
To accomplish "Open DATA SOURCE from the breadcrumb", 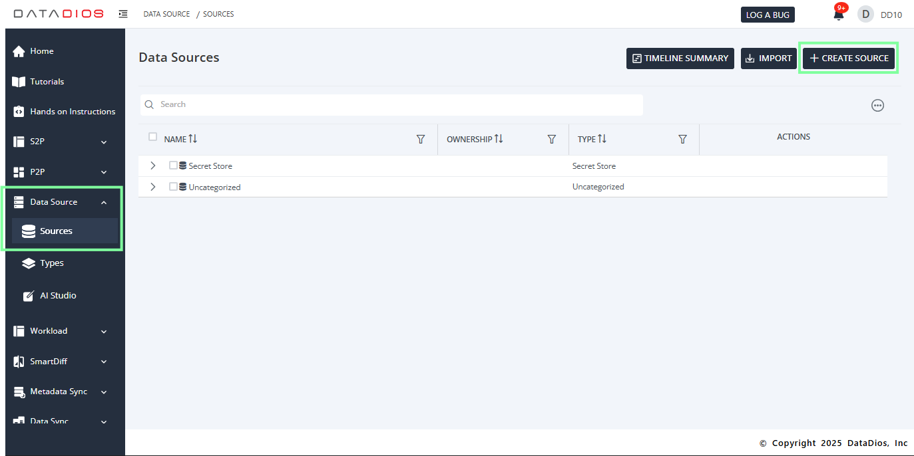I will pyautogui.click(x=166, y=13).
